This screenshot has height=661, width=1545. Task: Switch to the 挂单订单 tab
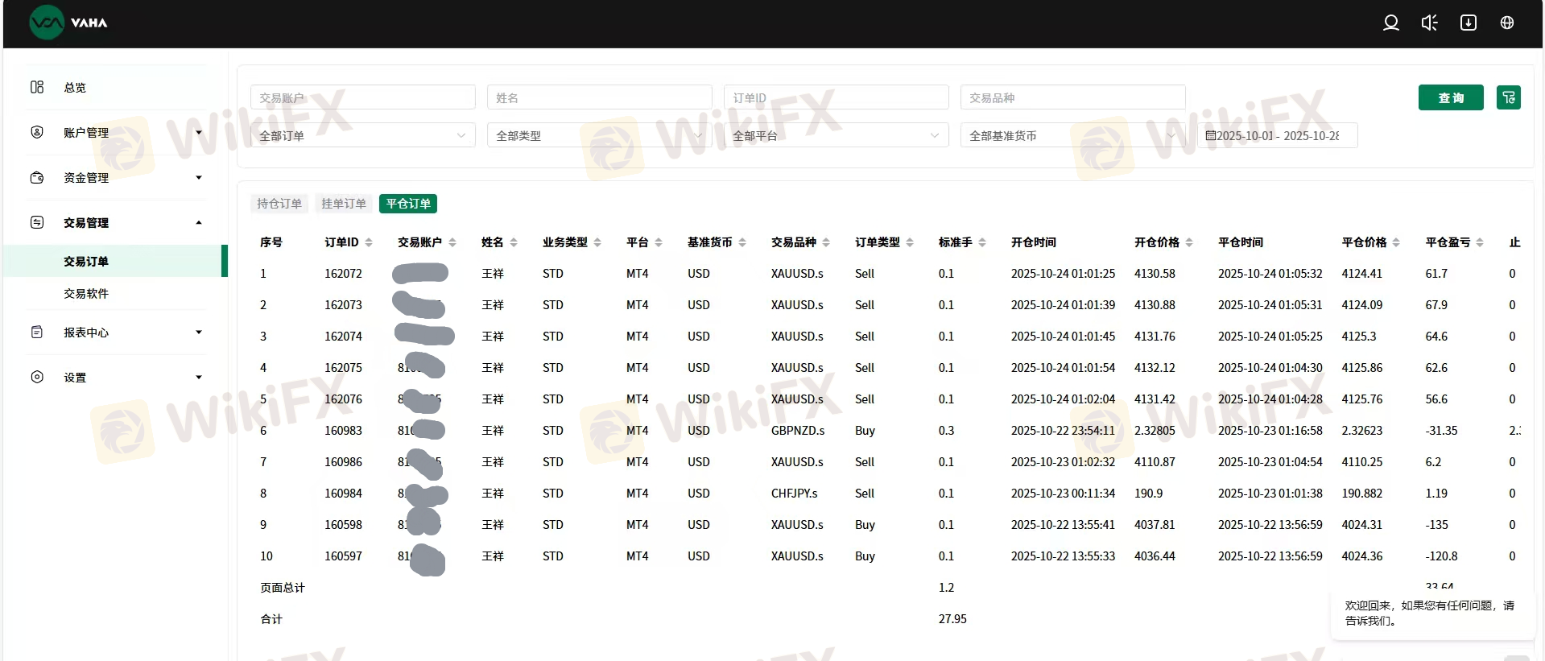pyautogui.click(x=344, y=204)
